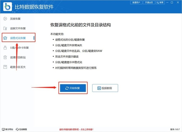Open the 误格式化恢复 menu item

(x=19, y=38)
